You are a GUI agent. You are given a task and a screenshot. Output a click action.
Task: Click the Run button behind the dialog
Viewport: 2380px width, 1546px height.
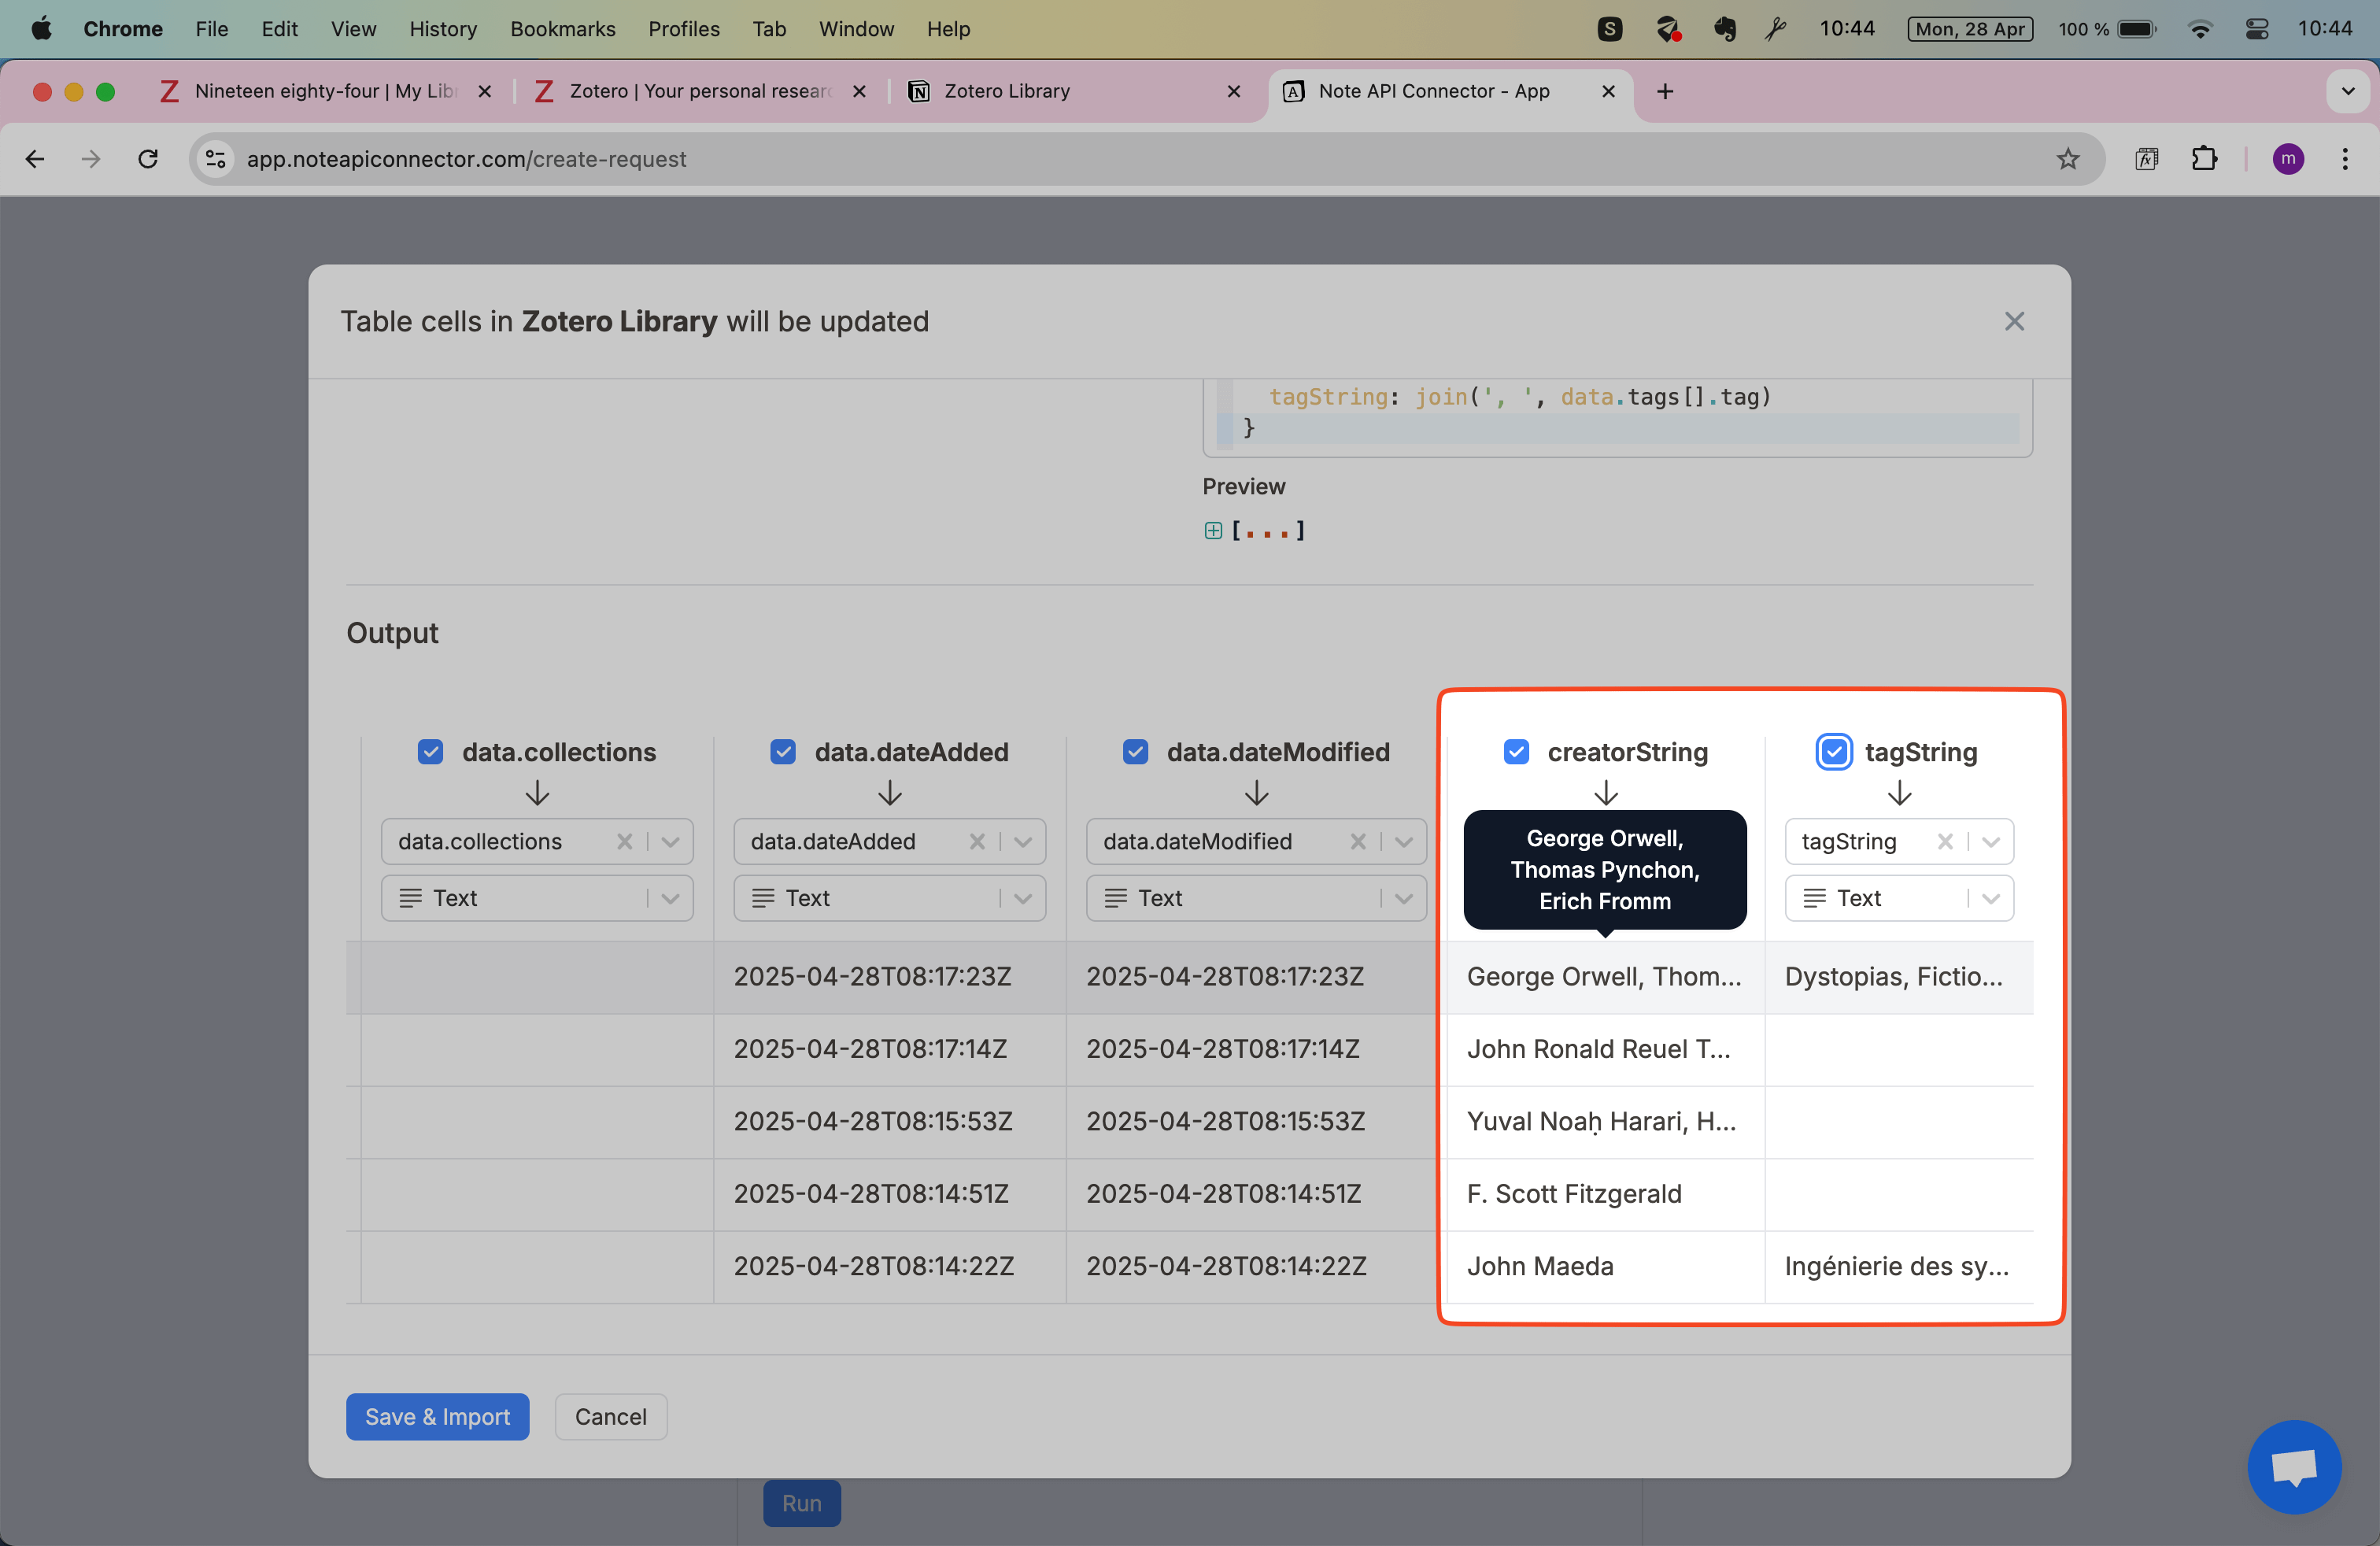coord(801,1503)
